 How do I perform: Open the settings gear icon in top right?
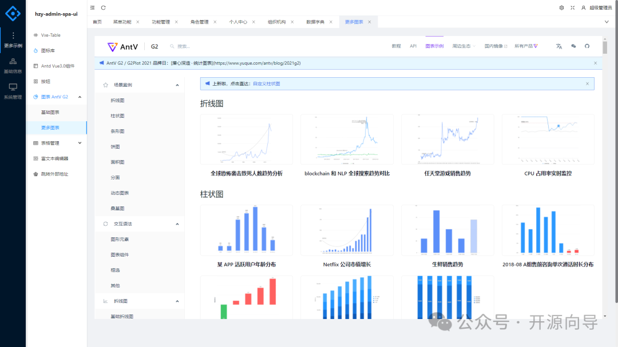562,7
